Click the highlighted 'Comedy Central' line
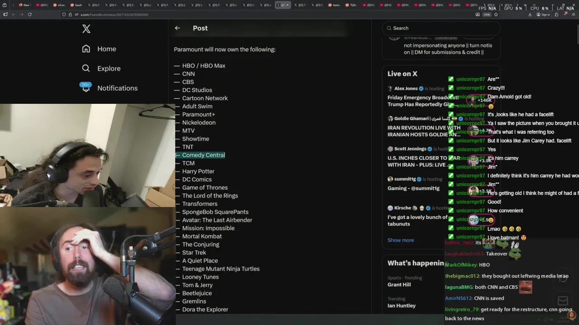579x325 pixels. (x=204, y=155)
